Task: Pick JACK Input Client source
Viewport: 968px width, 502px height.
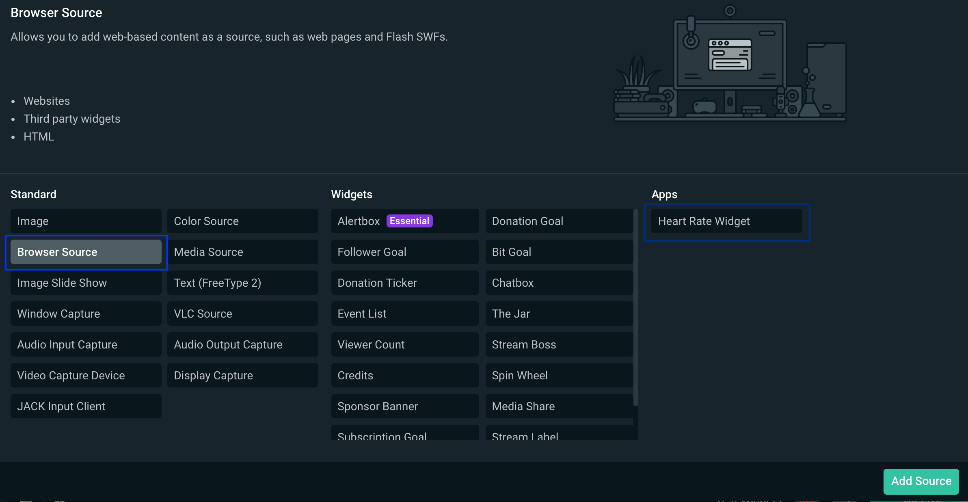Action: point(86,406)
